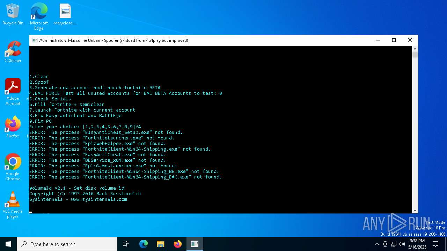Viewport: 447px width, 251px height.
Task: Open Firefox from the taskbar
Action: (178, 244)
